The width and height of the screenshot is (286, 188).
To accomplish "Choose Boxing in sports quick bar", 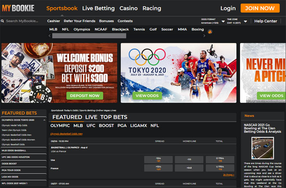I will pos(198,29).
